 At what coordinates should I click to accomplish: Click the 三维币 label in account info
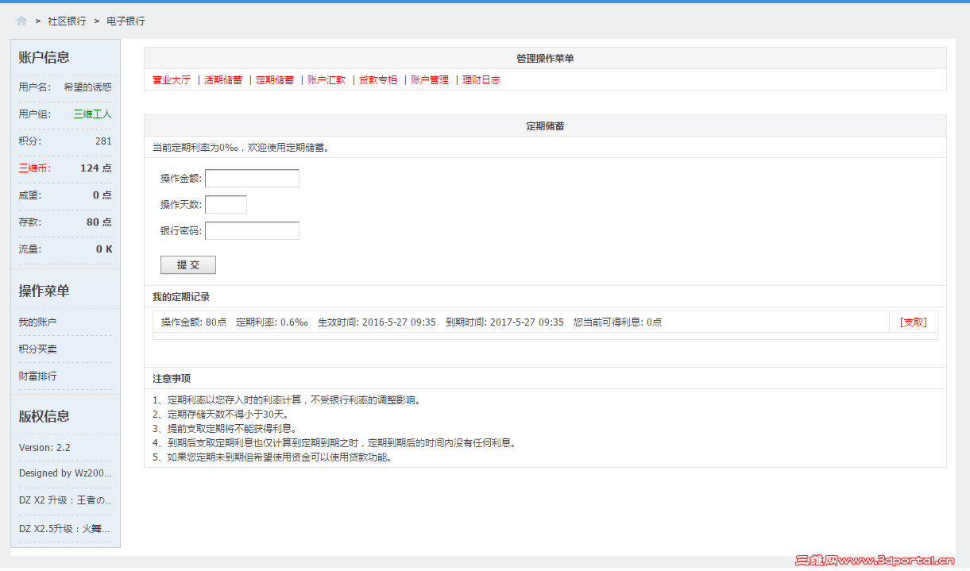pyautogui.click(x=35, y=168)
